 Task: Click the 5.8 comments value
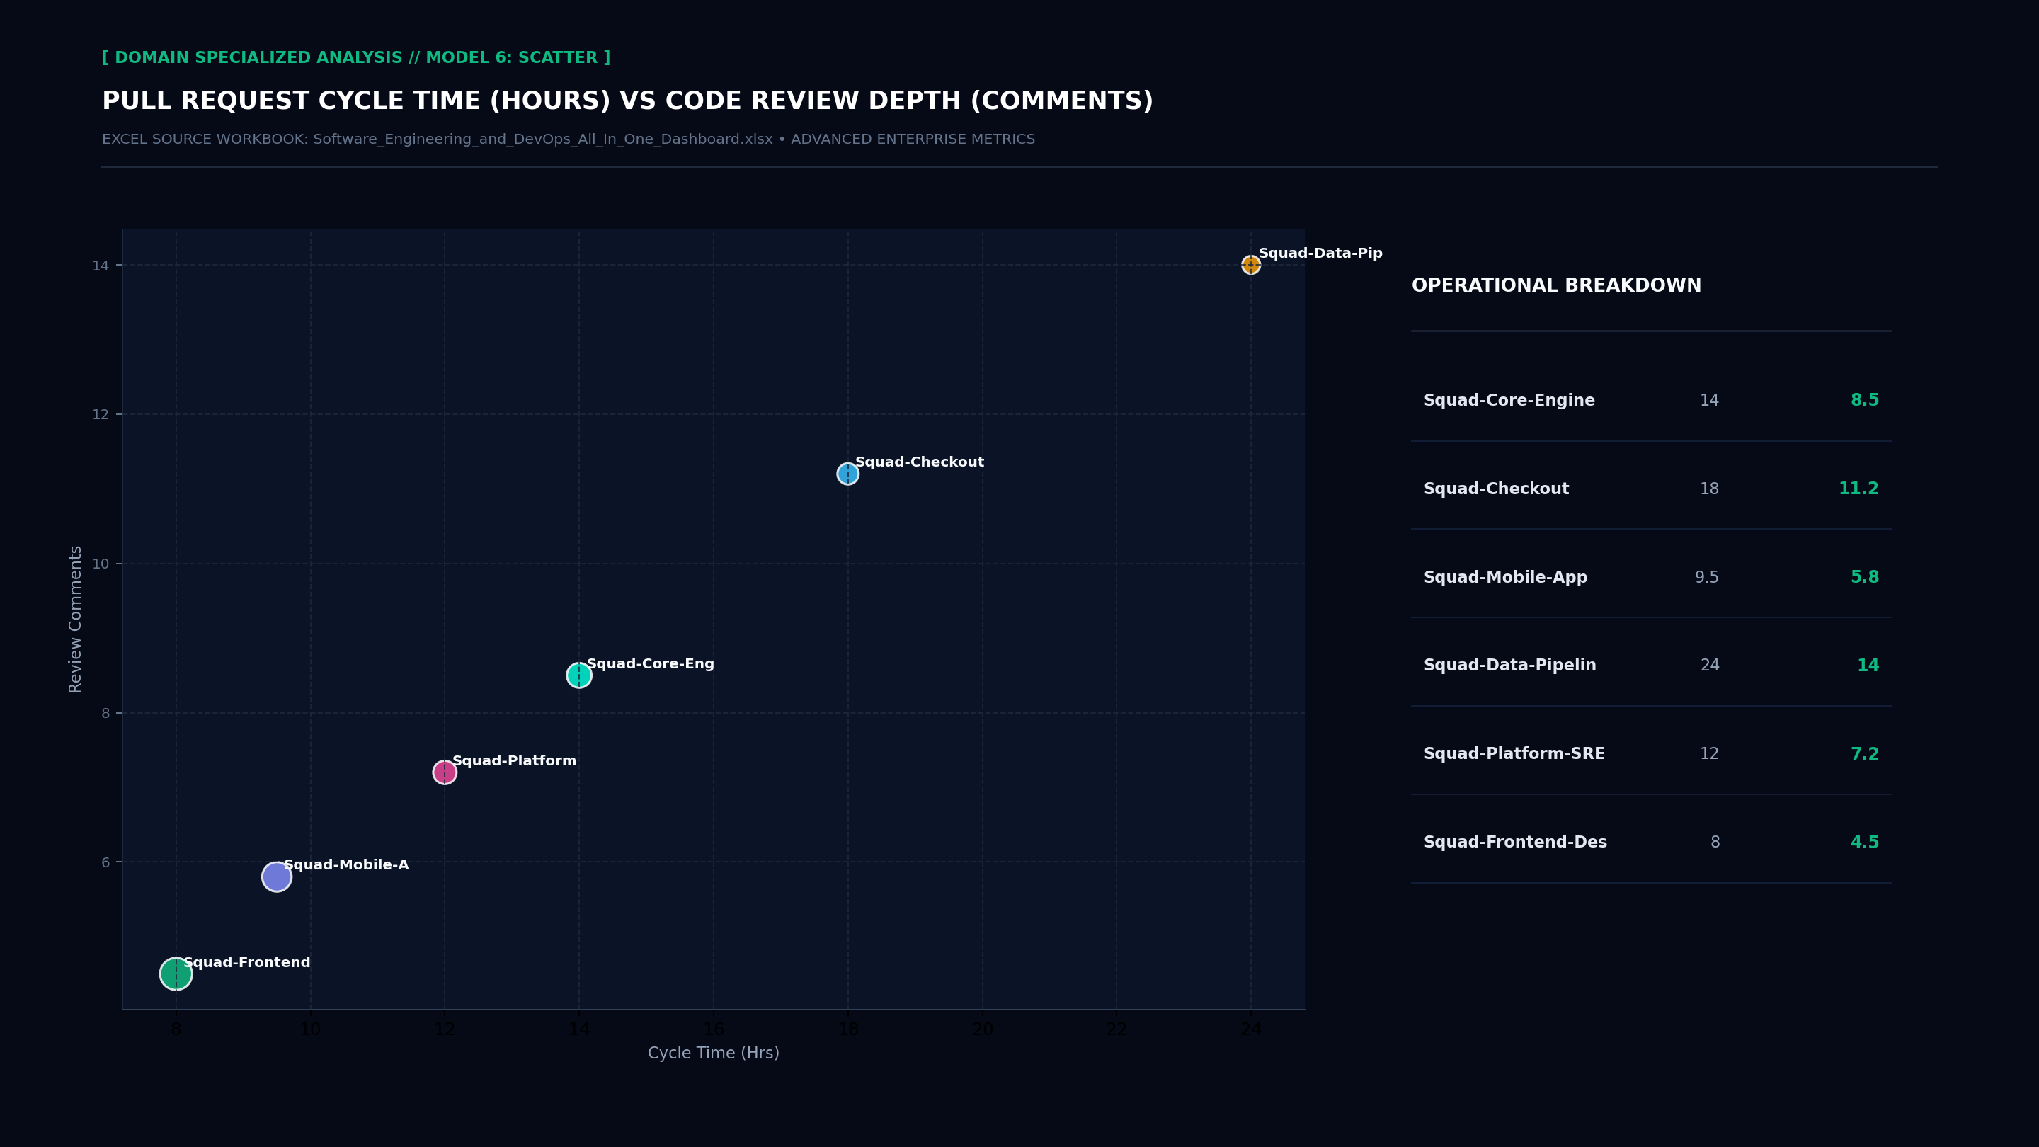(x=1865, y=578)
